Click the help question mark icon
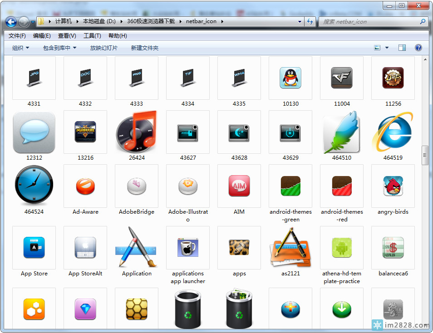Screen dimensions: 433x333 (418, 48)
